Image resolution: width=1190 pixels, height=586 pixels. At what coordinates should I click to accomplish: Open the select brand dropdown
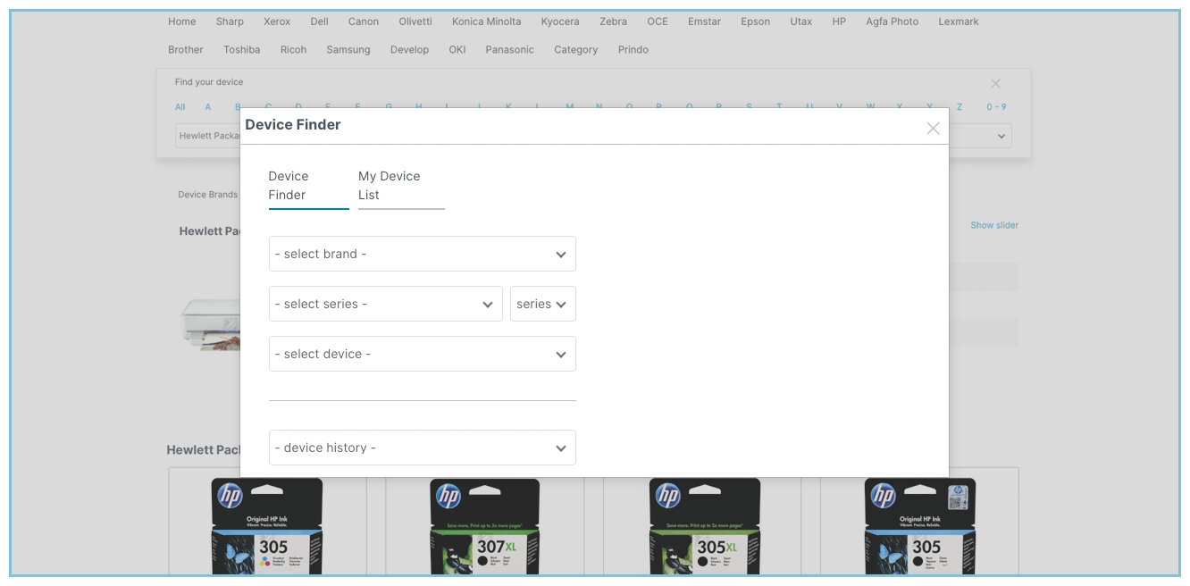coord(423,254)
